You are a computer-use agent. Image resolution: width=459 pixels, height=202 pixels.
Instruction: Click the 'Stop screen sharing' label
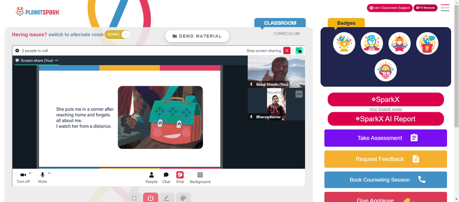(264, 50)
